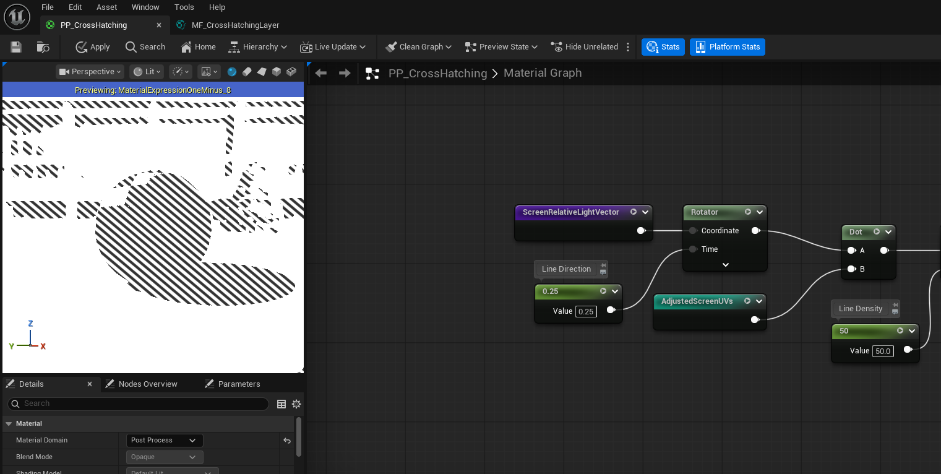The height and width of the screenshot is (474, 941).
Task: Open the Details panel settings gear
Action: click(x=296, y=404)
